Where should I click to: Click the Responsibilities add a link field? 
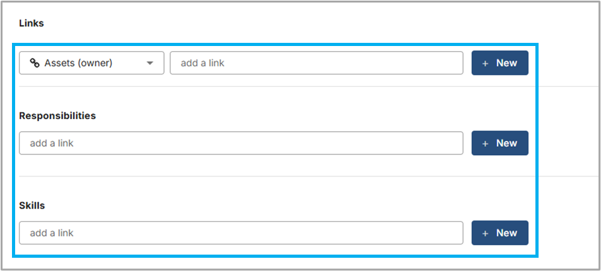coord(241,143)
